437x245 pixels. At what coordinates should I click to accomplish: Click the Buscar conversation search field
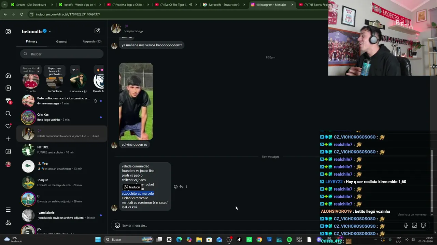click(x=62, y=54)
